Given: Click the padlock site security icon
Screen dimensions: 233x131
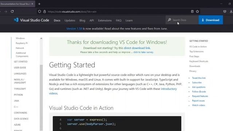Looking at the screenshot, I should (44, 11).
